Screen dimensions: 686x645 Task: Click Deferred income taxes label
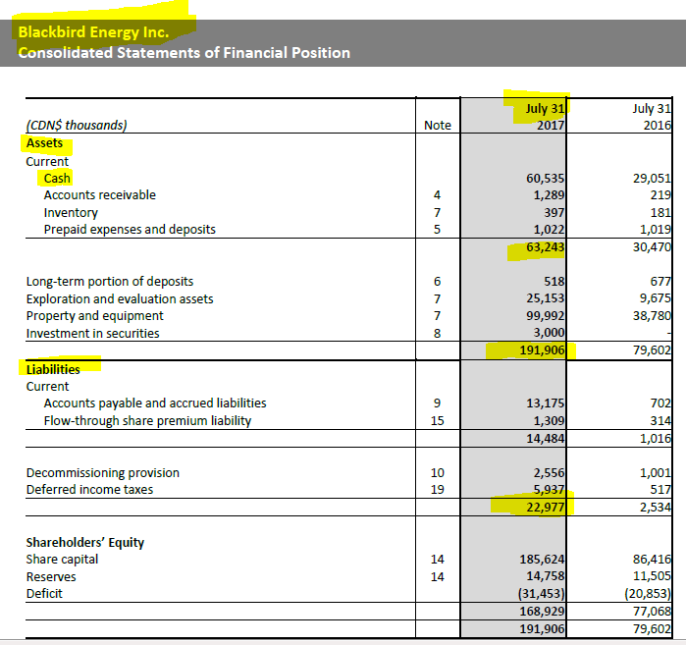(x=89, y=490)
